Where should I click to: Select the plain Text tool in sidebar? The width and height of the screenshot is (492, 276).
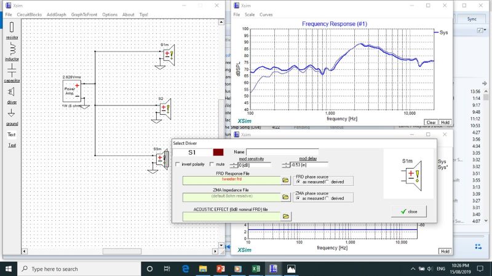pos(12,134)
